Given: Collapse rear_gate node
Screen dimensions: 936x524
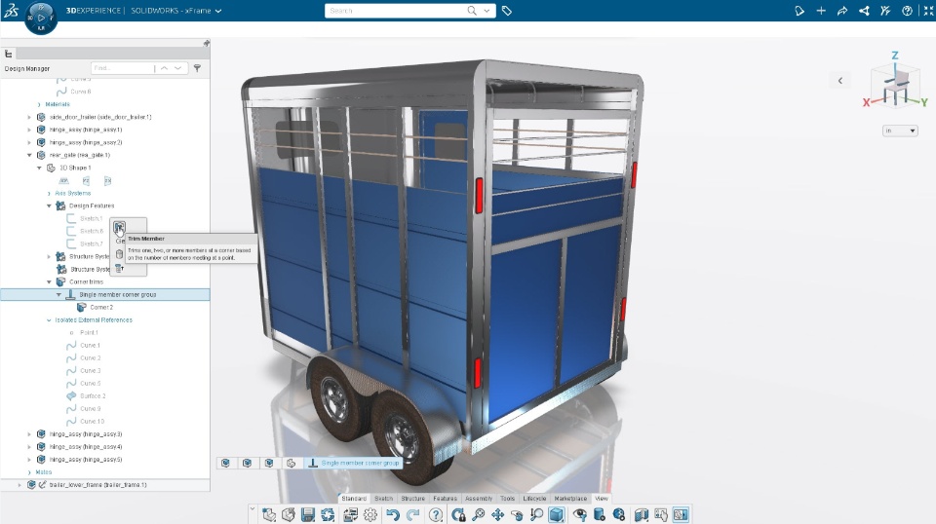Looking at the screenshot, I should tap(29, 155).
